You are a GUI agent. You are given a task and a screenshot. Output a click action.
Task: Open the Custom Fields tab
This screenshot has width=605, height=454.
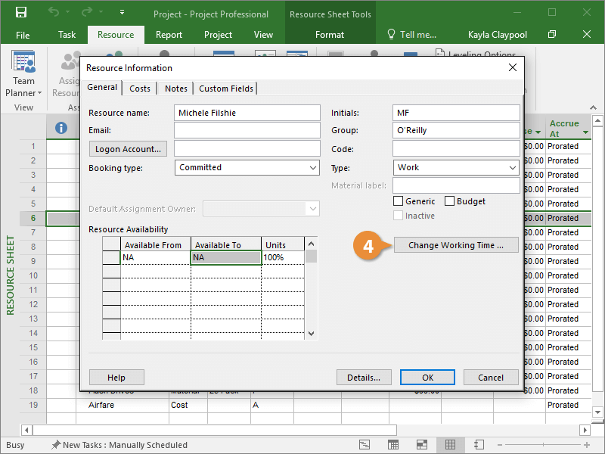coord(226,89)
